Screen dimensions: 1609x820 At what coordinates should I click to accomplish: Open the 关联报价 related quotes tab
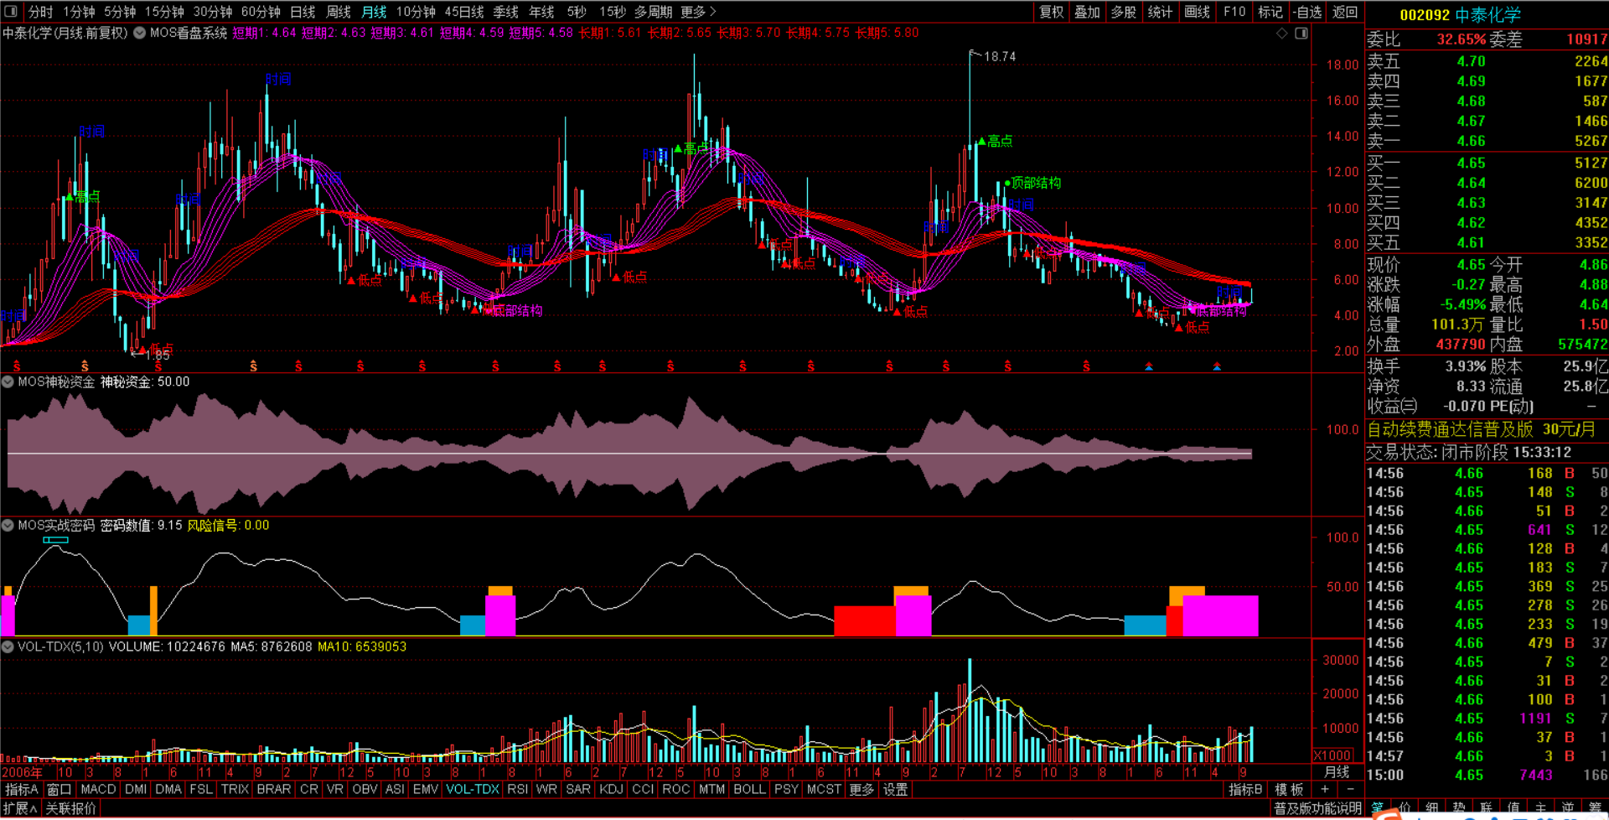(71, 809)
